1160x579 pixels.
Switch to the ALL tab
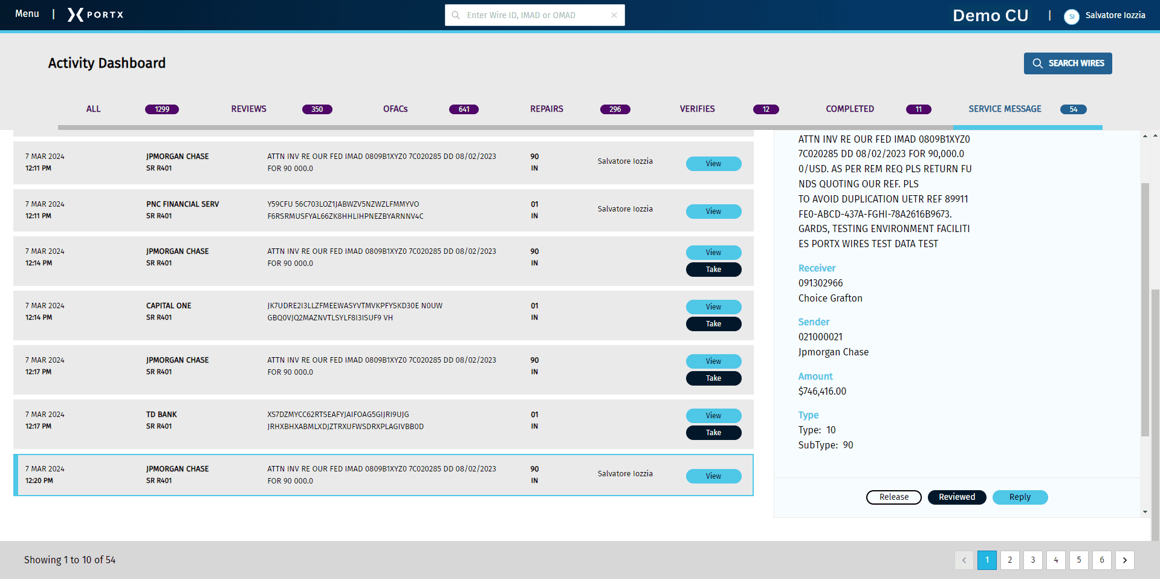point(93,109)
